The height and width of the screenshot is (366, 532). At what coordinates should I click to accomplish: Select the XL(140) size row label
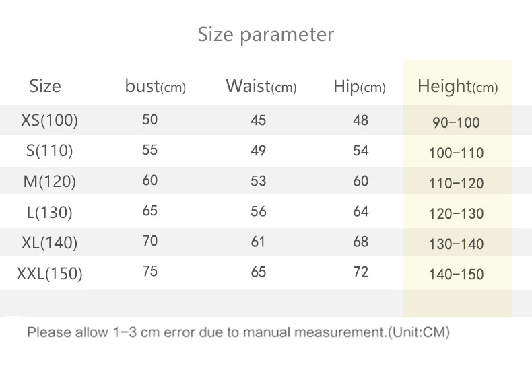50,243
